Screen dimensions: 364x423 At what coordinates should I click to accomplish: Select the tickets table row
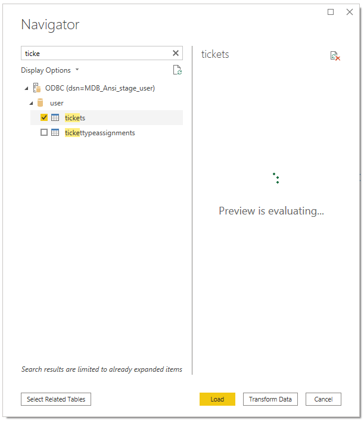[x=75, y=118]
